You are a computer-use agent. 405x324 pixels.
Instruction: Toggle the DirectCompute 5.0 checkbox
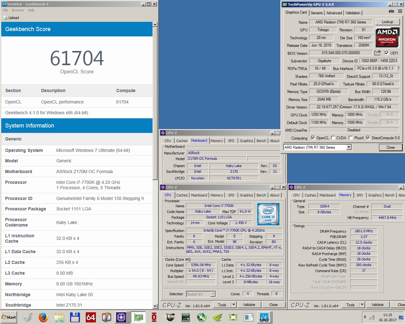pyautogui.click(x=368, y=138)
